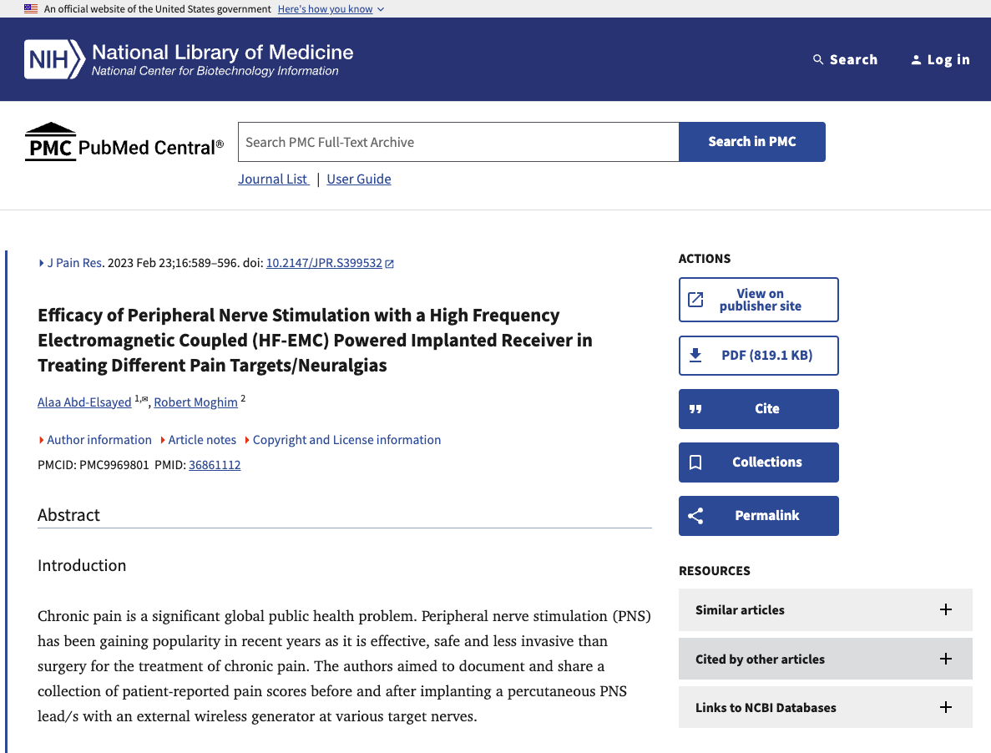The width and height of the screenshot is (991, 753).
Task: Click the Collections bookmark icon
Action: pyautogui.click(x=695, y=462)
